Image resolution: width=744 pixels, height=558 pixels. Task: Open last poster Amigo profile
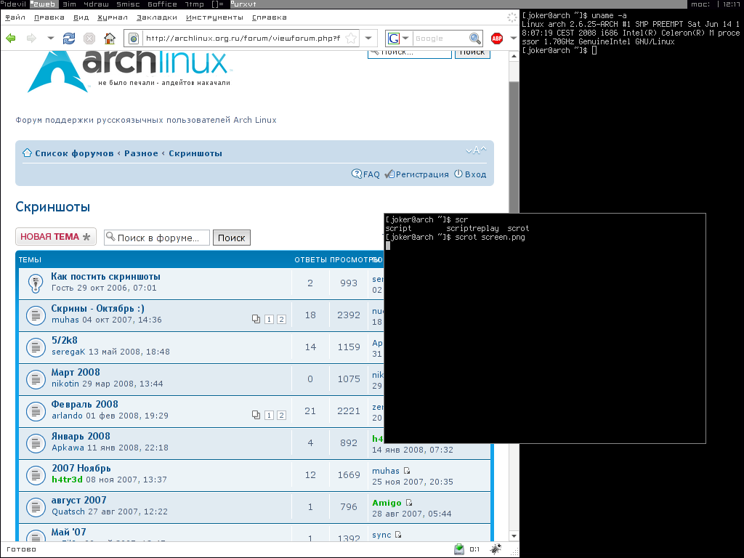[387, 503]
